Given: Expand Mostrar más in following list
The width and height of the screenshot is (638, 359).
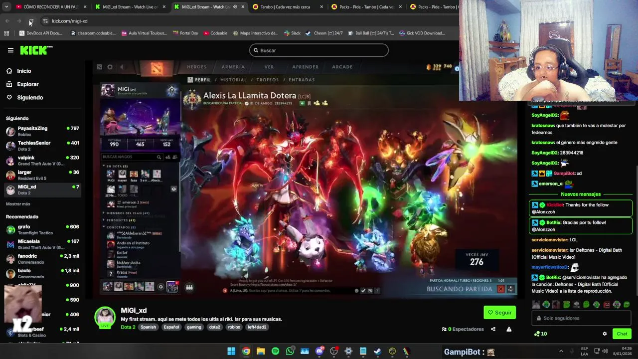Looking at the screenshot, I should [x=18, y=204].
